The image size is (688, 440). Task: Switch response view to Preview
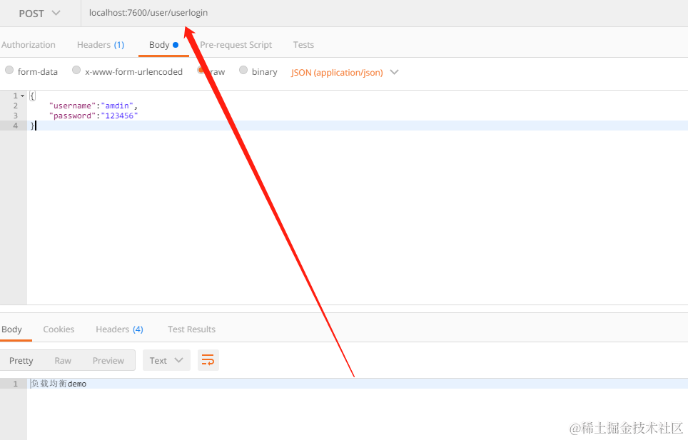108,360
